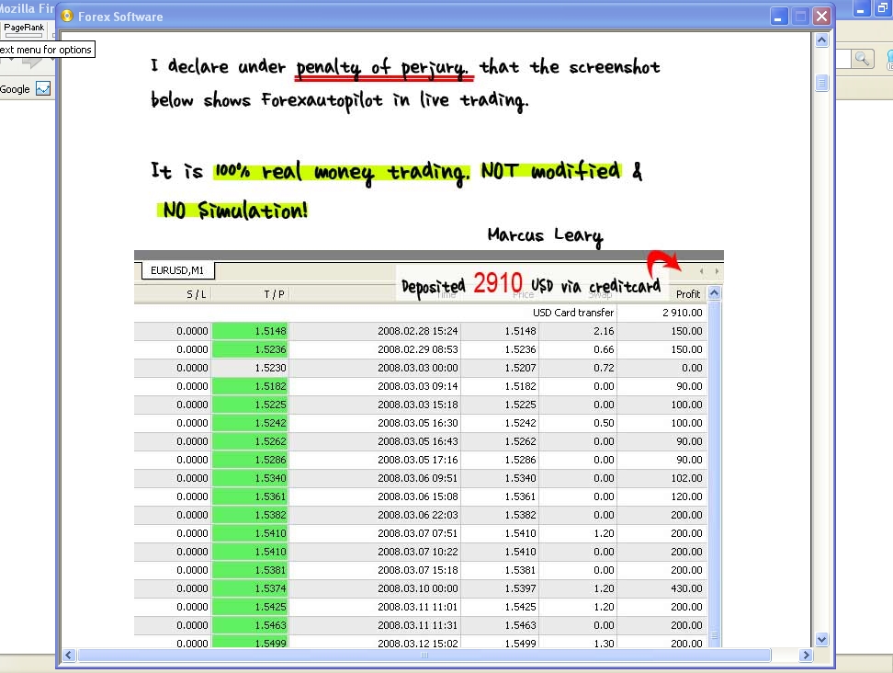Click the S / L column header
Screen dimensions: 893x673
[x=196, y=294]
